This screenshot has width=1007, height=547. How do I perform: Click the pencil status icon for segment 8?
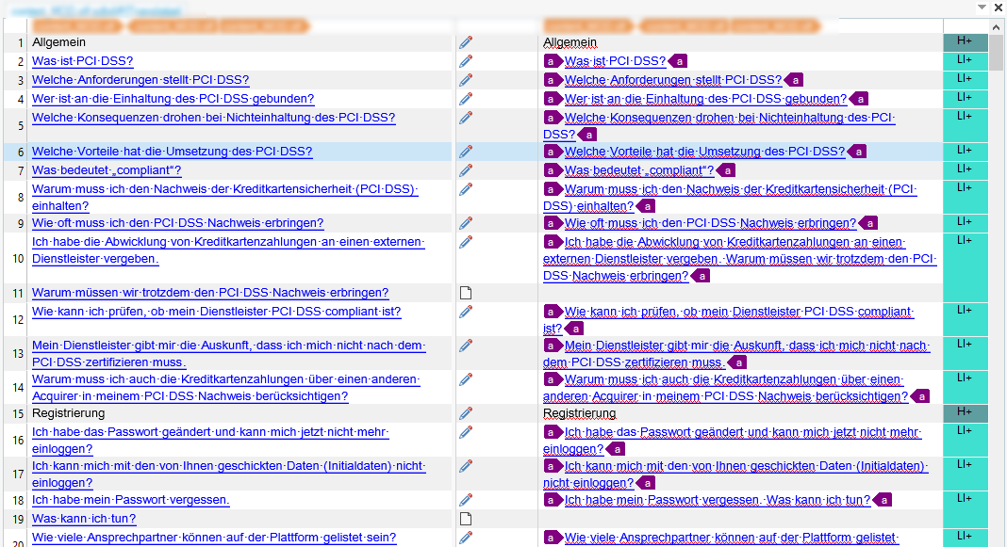pos(466,189)
